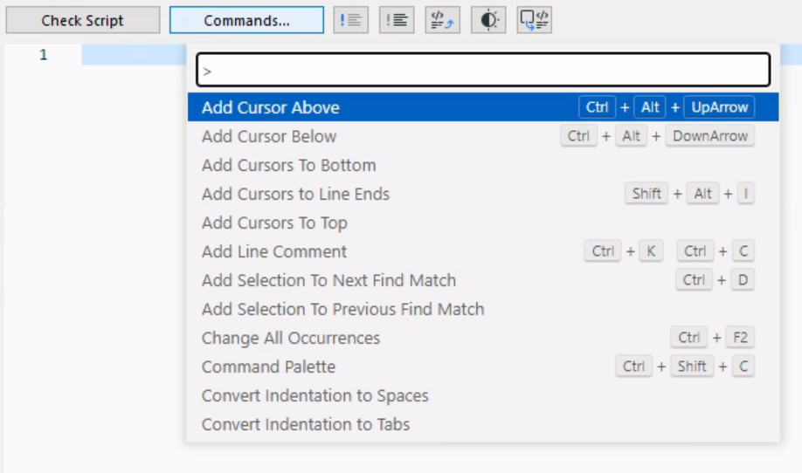Select Add Cursor Below command
This screenshot has width=802, height=473.
269,136
